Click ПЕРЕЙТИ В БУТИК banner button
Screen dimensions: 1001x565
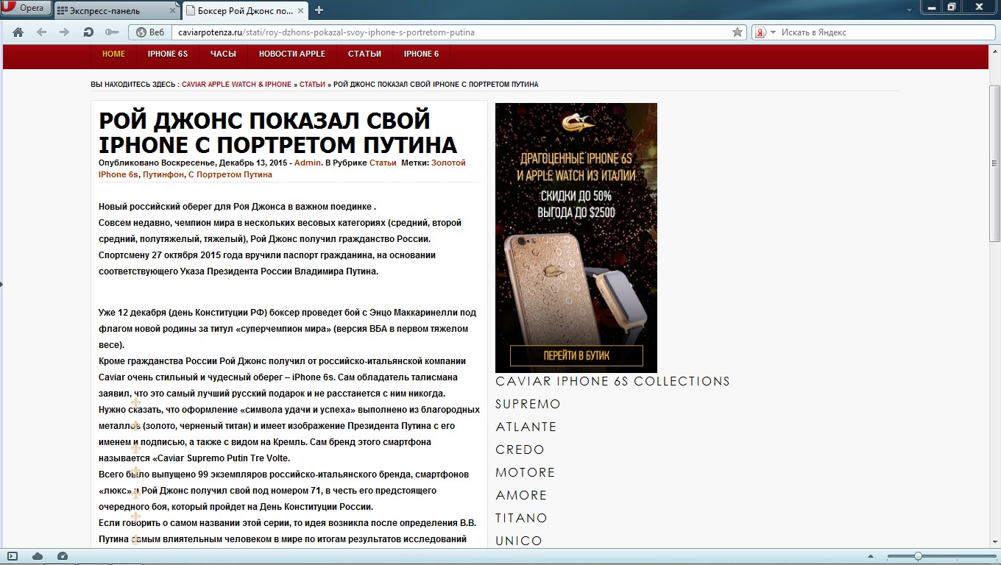(576, 356)
